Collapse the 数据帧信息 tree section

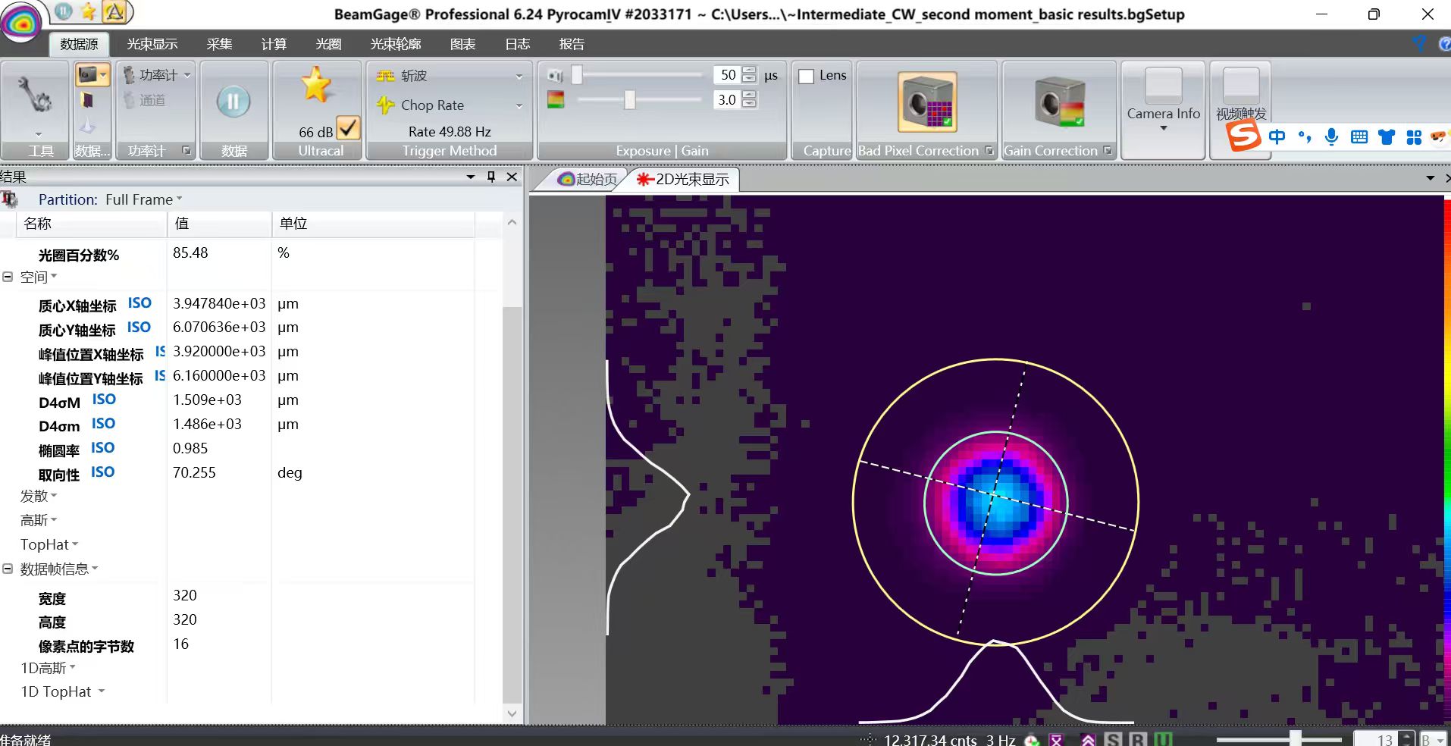pos(8,569)
